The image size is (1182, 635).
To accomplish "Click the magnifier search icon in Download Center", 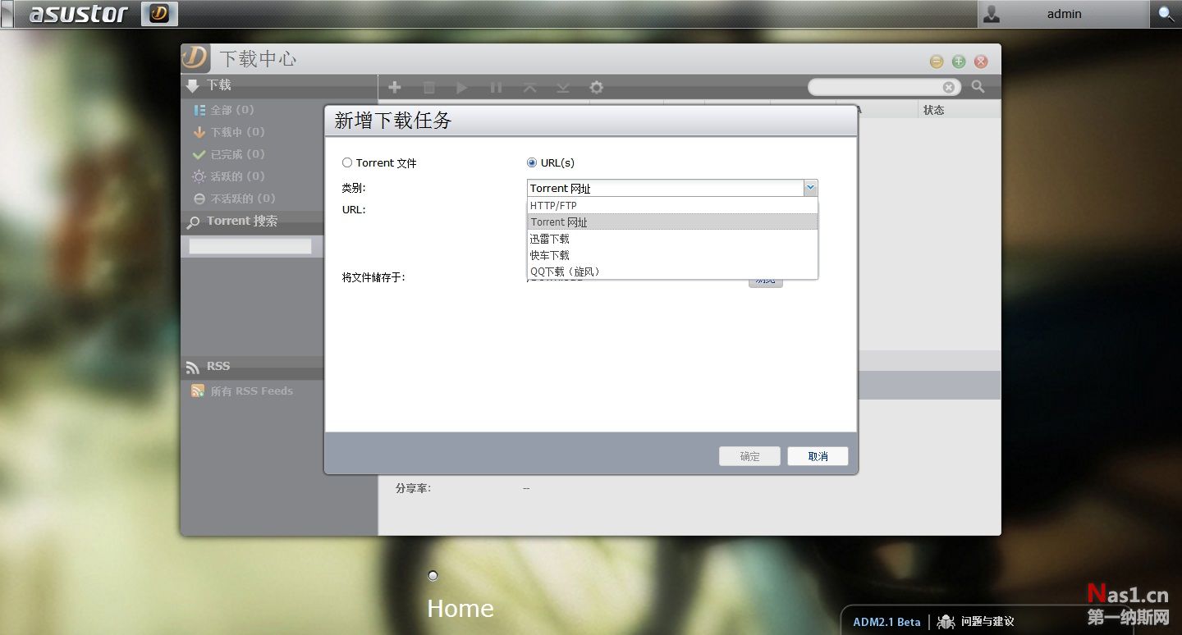I will [x=978, y=86].
